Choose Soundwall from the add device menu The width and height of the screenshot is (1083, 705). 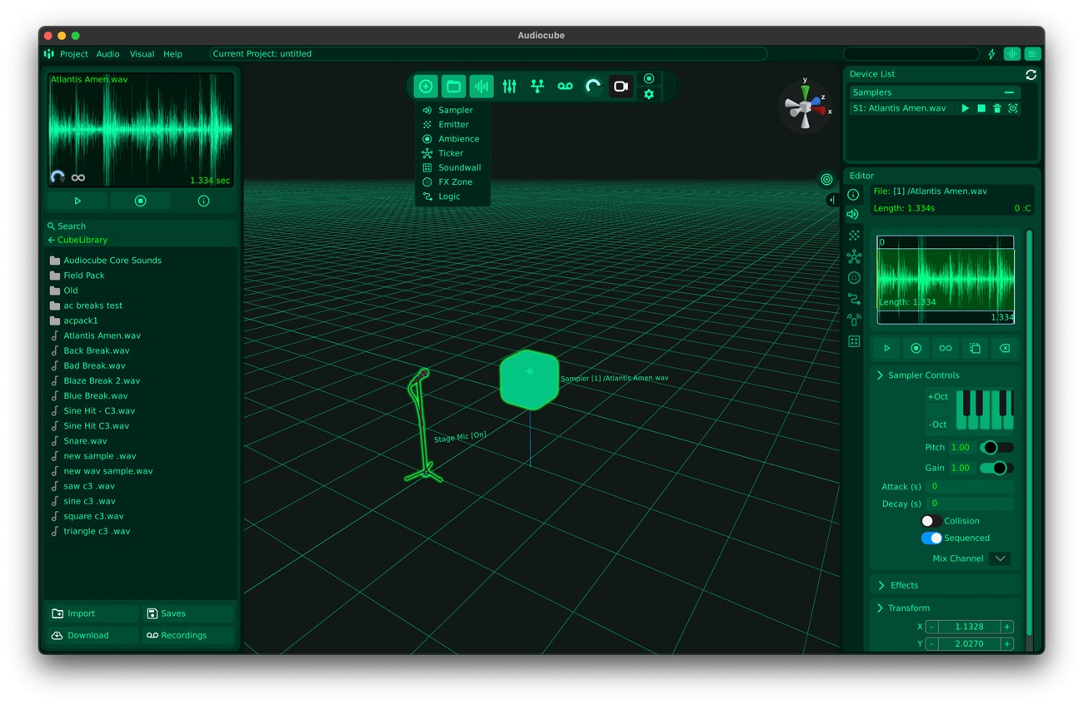(x=459, y=167)
